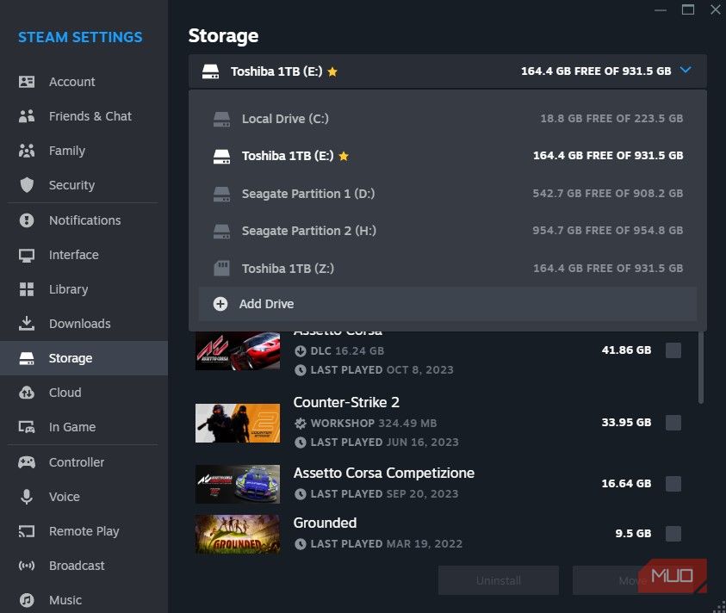Check the box beside Counter-Strike 2
This screenshot has height=613, width=726.
[673, 423]
